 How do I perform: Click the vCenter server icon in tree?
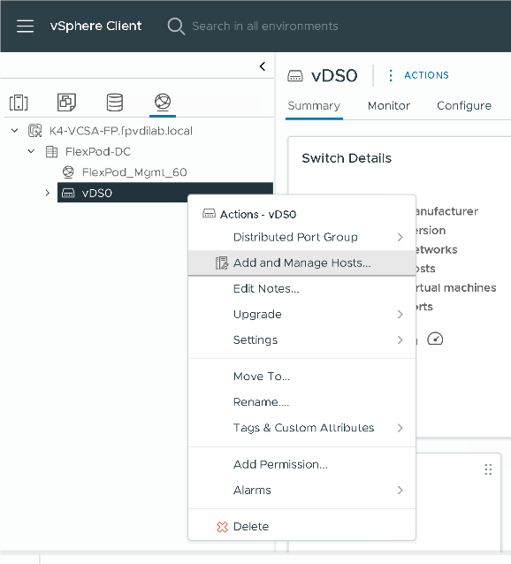point(34,131)
